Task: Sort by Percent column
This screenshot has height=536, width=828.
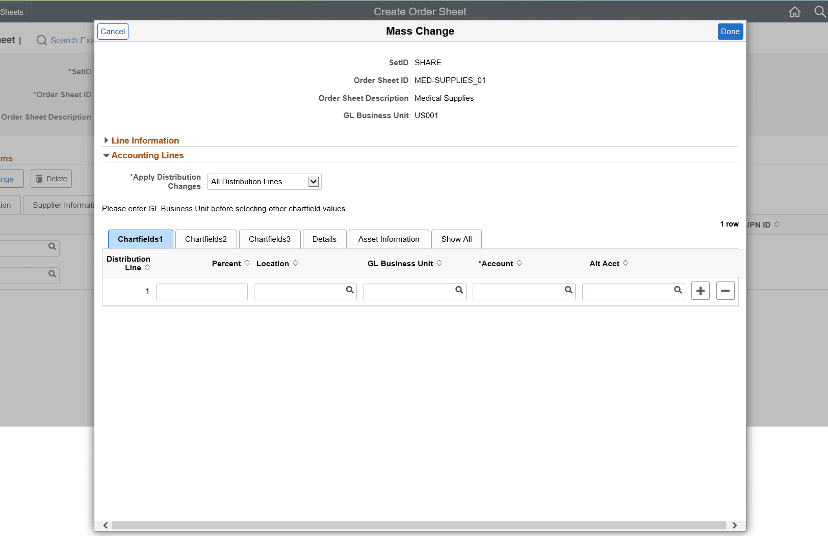Action: click(x=247, y=263)
